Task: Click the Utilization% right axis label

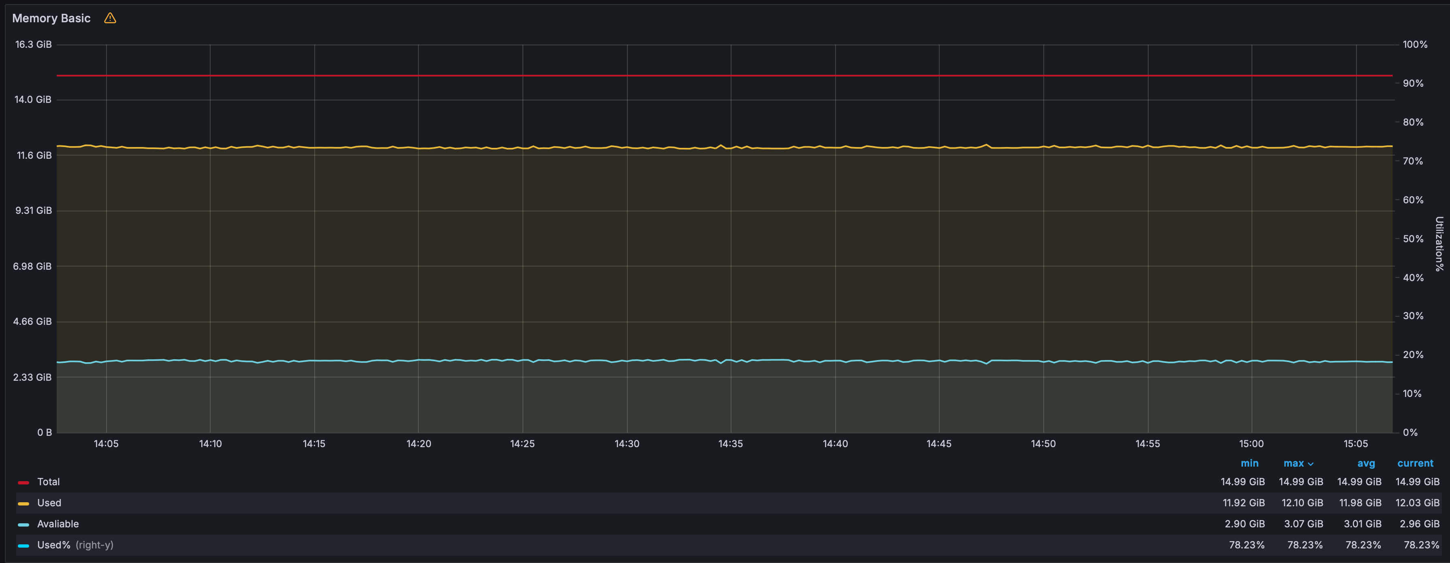Action: coord(1439,244)
